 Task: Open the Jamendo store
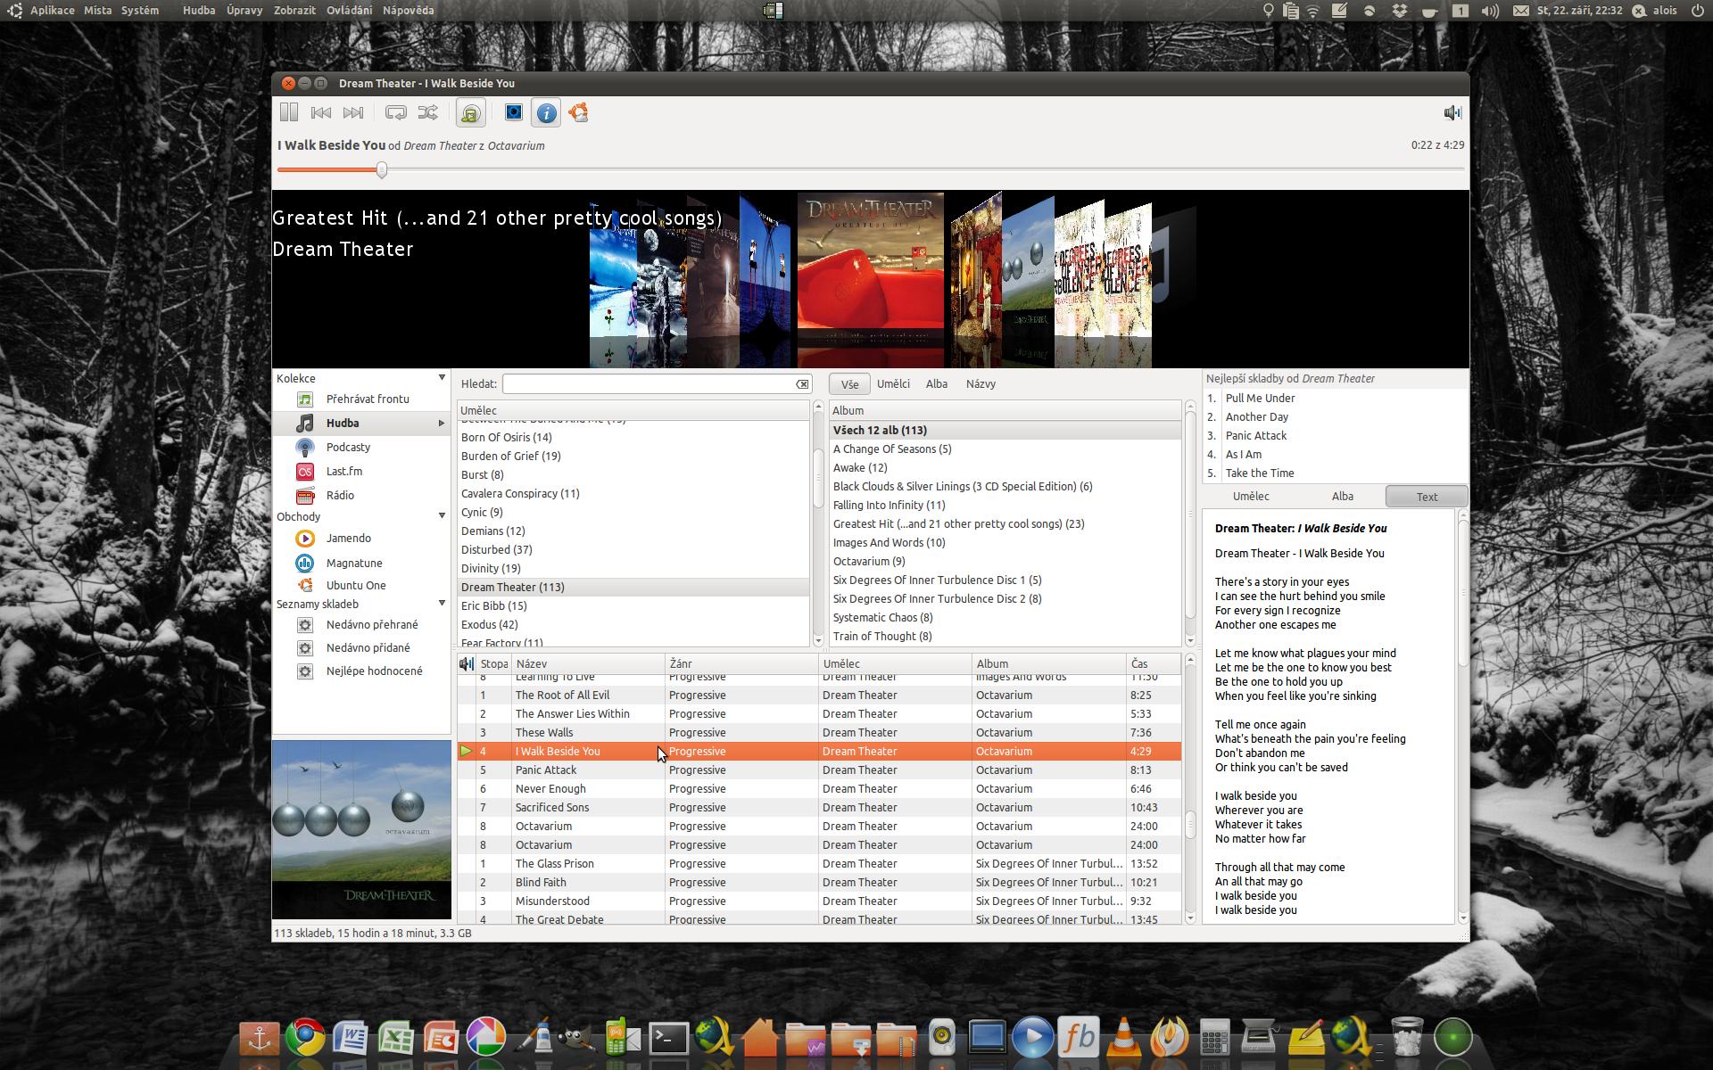pyautogui.click(x=348, y=539)
